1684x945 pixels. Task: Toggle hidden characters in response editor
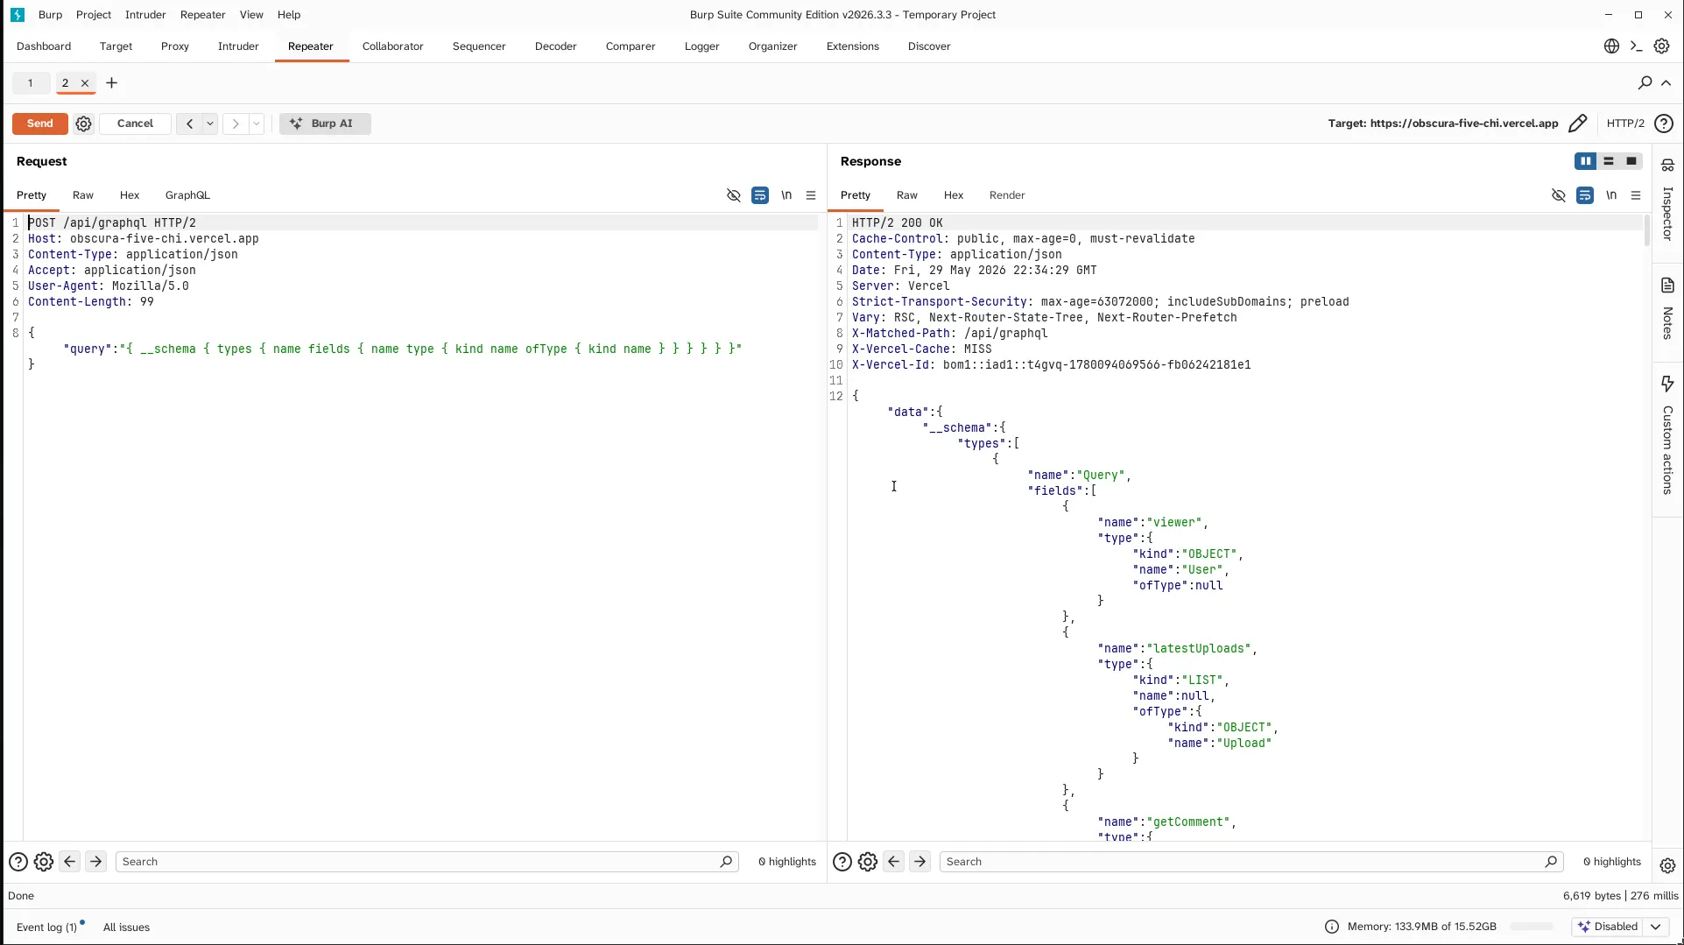pyautogui.click(x=1559, y=195)
